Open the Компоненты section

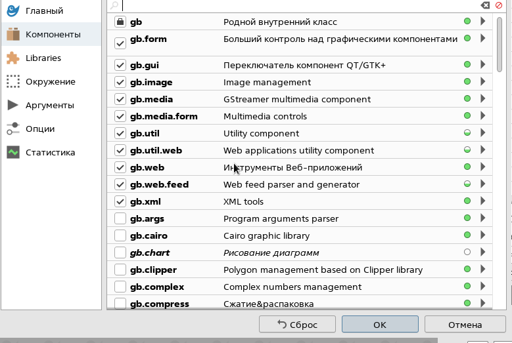click(x=51, y=35)
